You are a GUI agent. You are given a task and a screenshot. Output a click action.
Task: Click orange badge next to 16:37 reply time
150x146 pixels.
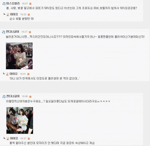pyautogui.click(x=29, y=138)
